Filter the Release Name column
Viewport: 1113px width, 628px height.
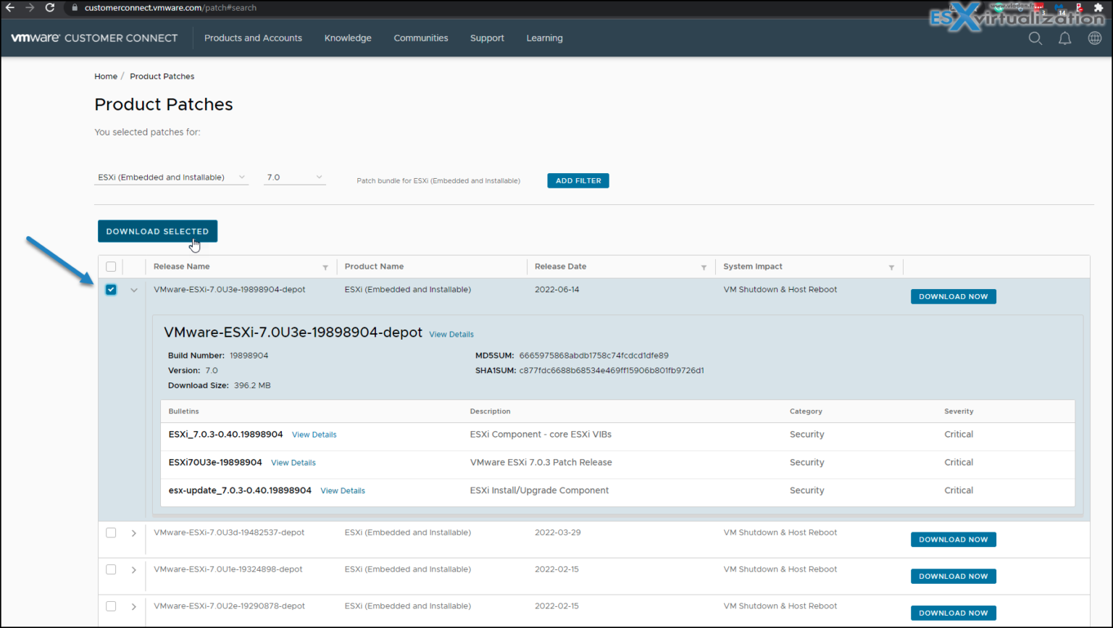(x=325, y=267)
